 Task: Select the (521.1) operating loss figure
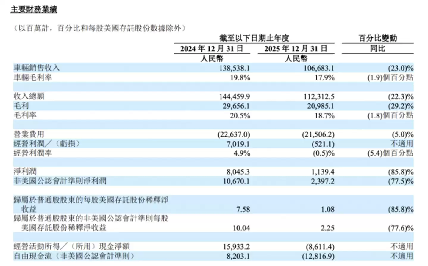pyautogui.click(x=323, y=144)
